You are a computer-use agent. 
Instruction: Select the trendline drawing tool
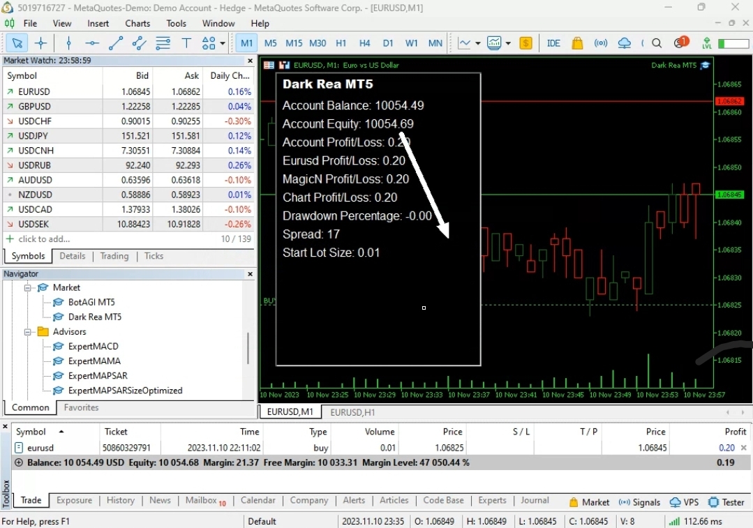116,43
